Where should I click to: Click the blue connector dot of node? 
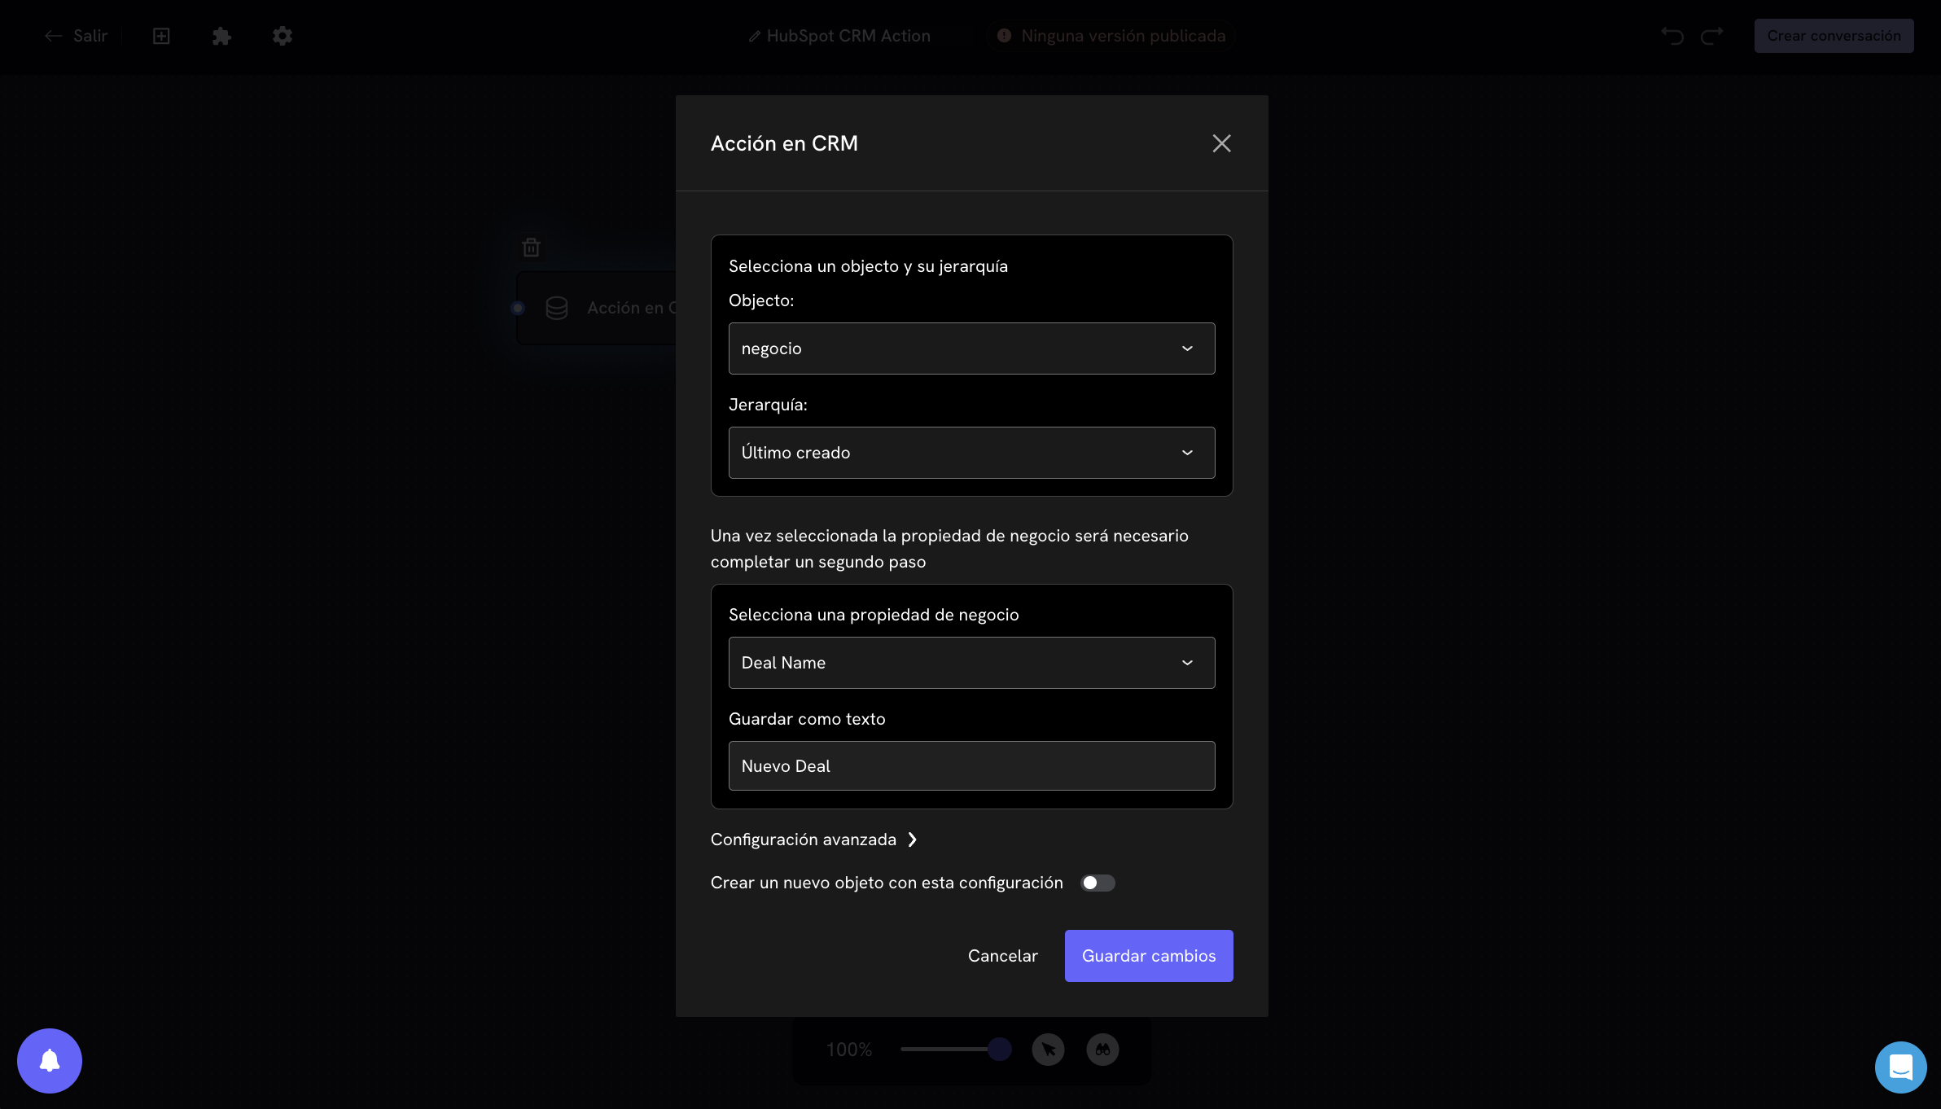click(x=518, y=308)
